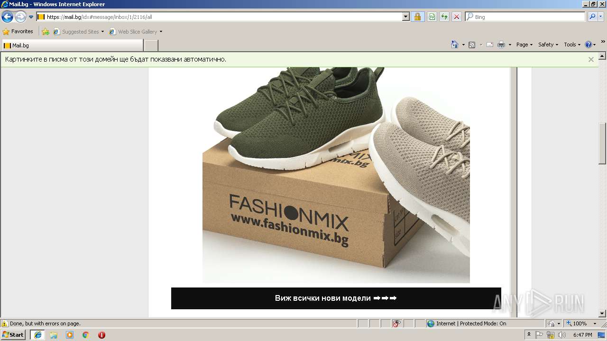Image resolution: width=607 pixels, height=341 pixels.
Task: Show hidden tray icons arrow
Action: click(x=529, y=335)
